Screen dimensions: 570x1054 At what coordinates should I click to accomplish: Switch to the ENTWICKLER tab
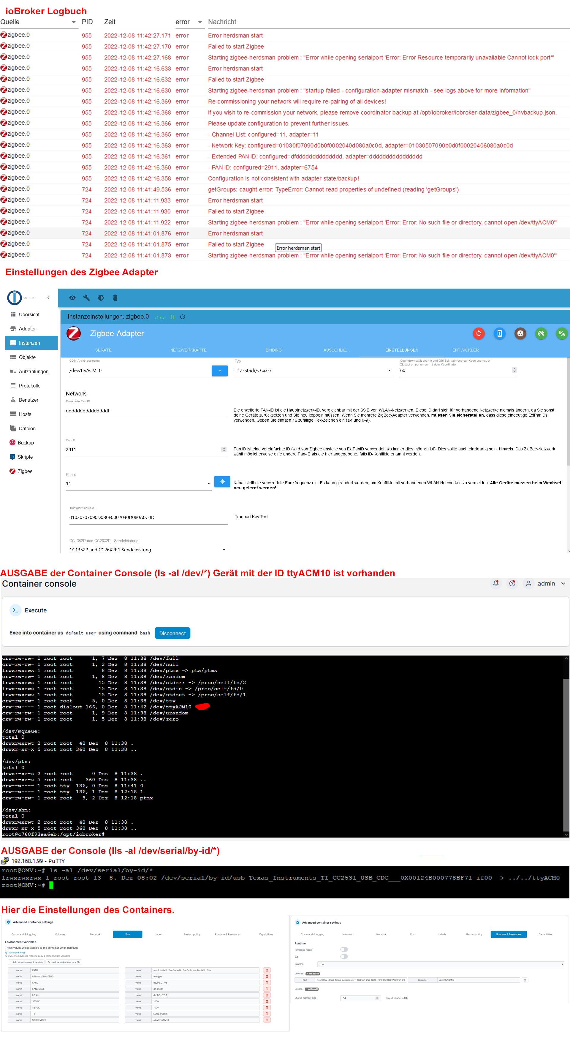point(465,350)
